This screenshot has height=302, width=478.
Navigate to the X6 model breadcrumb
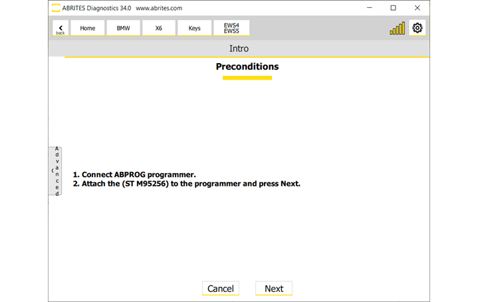159,28
